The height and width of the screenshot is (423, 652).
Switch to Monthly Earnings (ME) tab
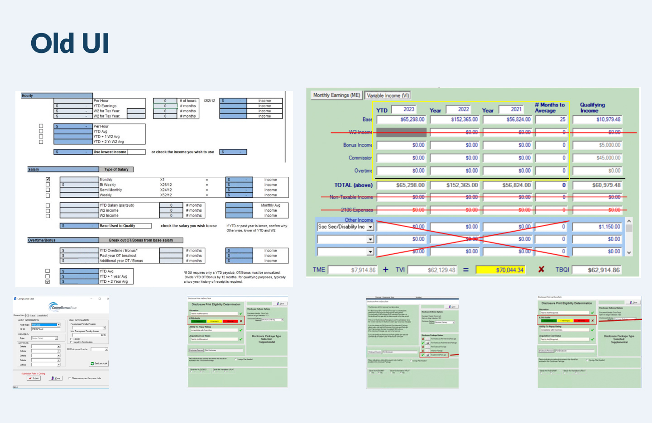(336, 95)
